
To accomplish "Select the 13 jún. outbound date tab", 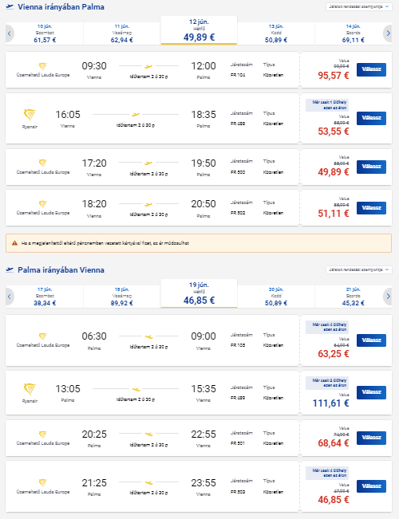I will coord(276,33).
